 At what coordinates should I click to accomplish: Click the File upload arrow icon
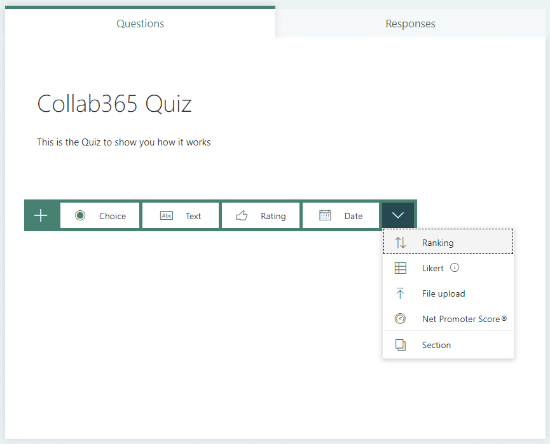pos(400,293)
